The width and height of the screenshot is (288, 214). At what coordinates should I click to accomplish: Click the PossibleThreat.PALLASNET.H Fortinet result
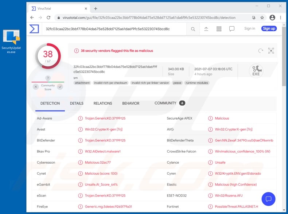[x=236, y=206]
